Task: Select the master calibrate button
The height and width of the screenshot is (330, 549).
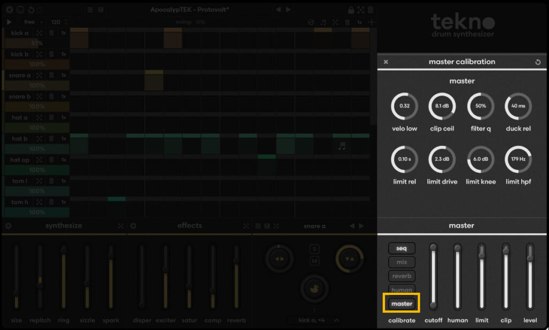Action: tap(402, 304)
